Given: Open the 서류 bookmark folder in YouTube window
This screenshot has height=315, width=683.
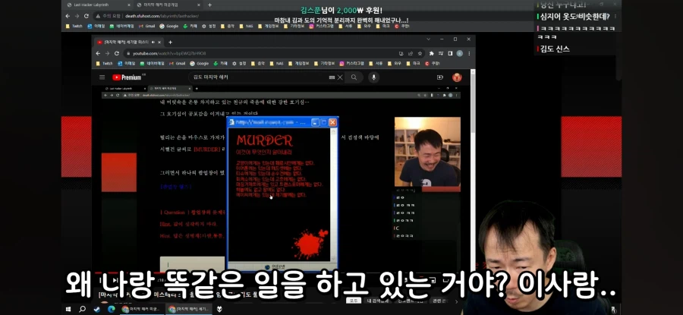Looking at the screenshot, I should coord(376,63).
